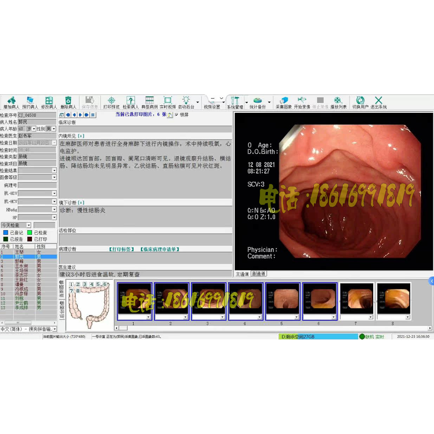Screen dimensions: 434x434
Task: Click the 【临床病理申请单】 link
Action: 160,249
